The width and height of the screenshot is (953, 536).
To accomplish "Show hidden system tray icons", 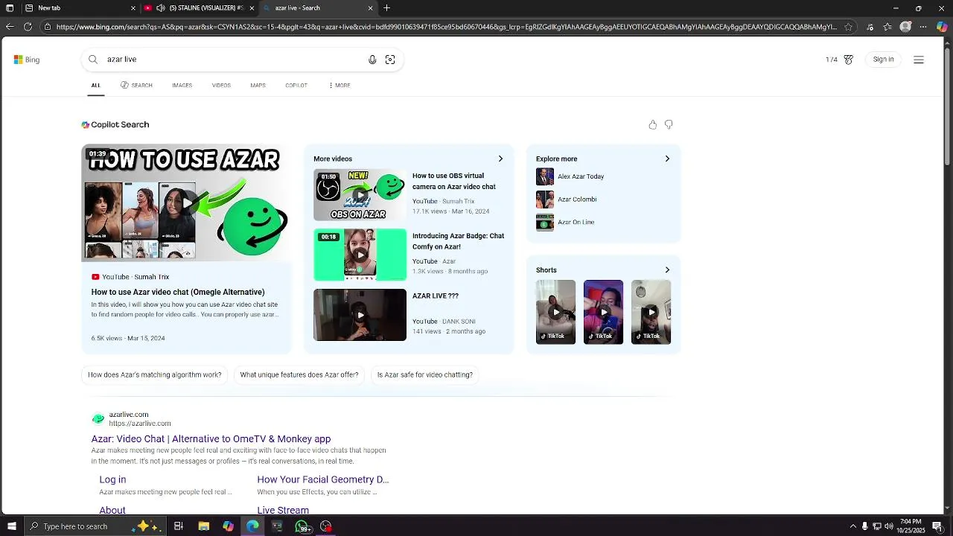I will pyautogui.click(x=852, y=526).
